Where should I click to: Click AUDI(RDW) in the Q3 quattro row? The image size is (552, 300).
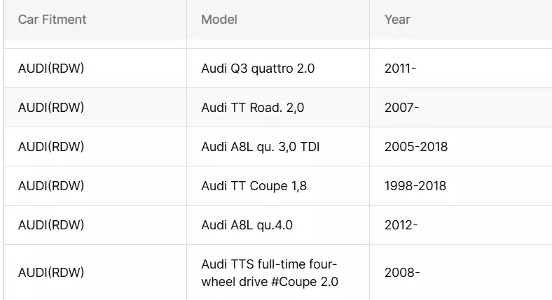point(51,69)
